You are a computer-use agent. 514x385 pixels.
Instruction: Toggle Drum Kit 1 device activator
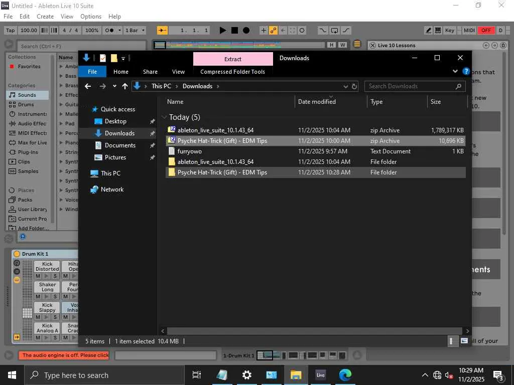point(17,254)
